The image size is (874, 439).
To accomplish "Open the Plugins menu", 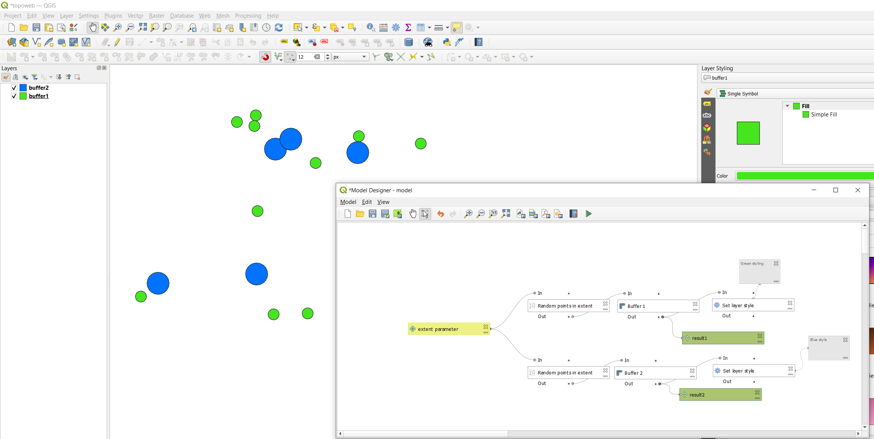I will tap(113, 15).
